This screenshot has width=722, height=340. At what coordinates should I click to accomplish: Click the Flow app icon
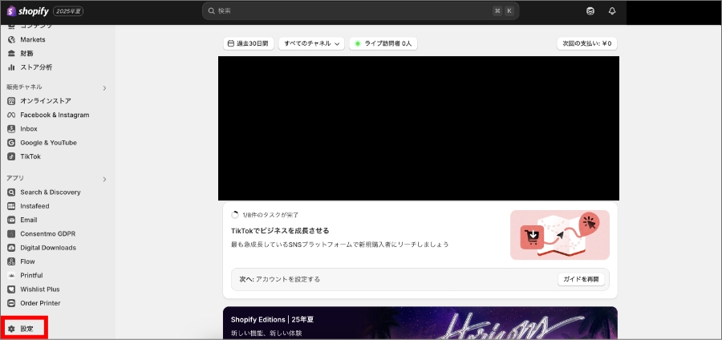point(11,261)
